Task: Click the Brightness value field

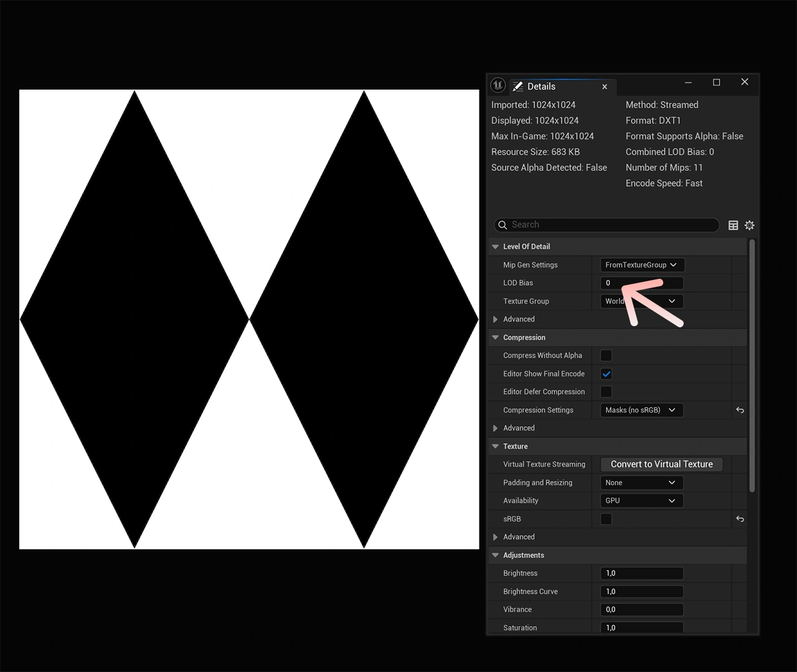Action: coord(642,574)
